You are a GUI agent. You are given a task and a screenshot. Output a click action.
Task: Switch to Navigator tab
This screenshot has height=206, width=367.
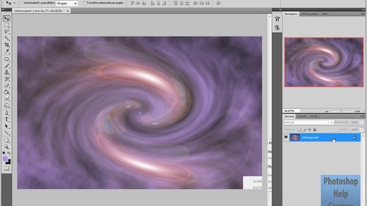tap(291, 14)
